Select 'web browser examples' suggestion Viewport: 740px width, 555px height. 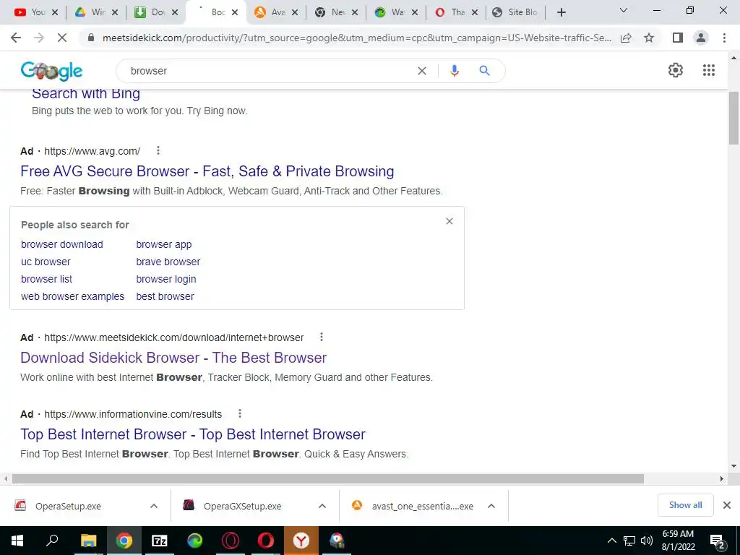73,296
